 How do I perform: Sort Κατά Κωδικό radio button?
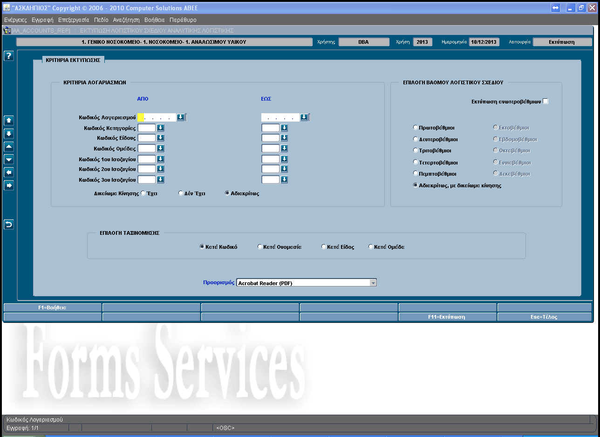tap(202, 247)
